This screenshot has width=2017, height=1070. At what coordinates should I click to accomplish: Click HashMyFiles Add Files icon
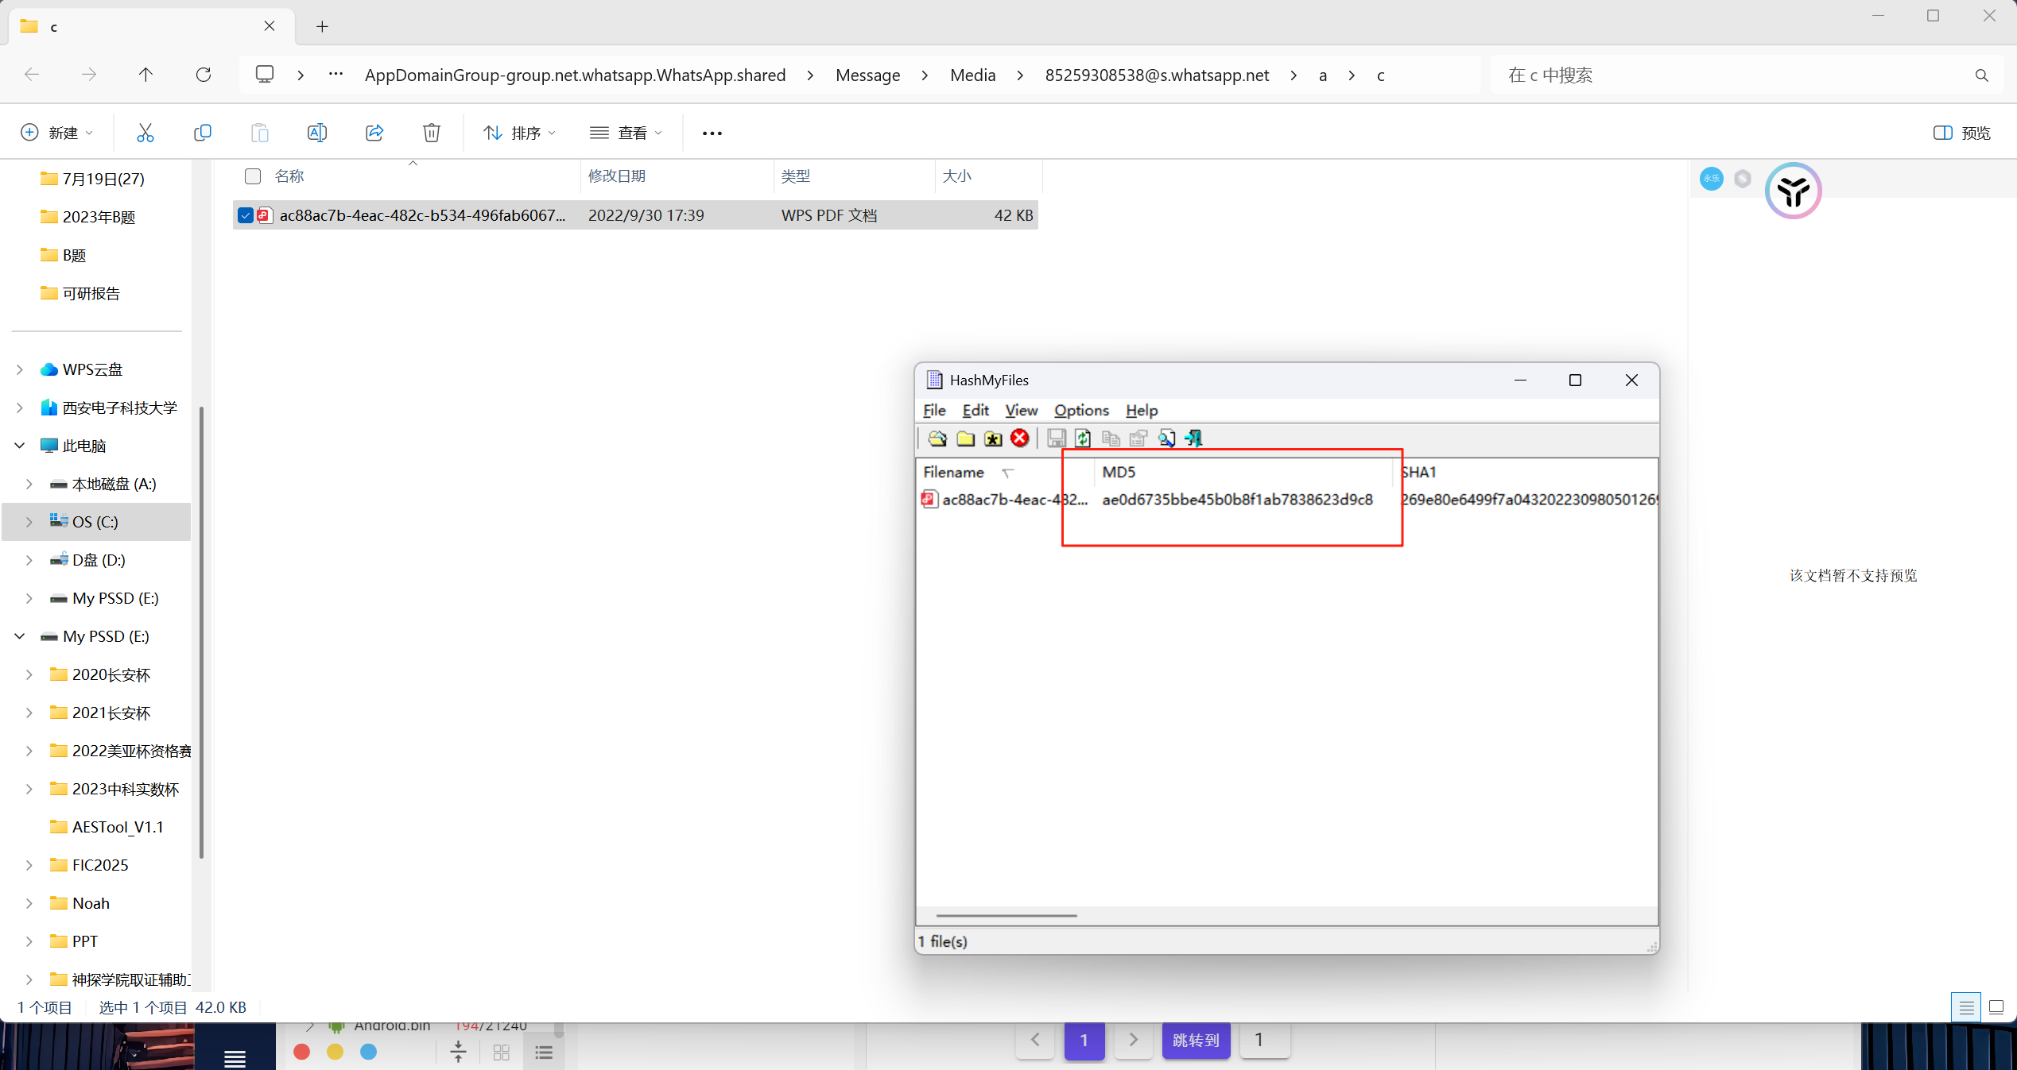[x=937, y=438]
